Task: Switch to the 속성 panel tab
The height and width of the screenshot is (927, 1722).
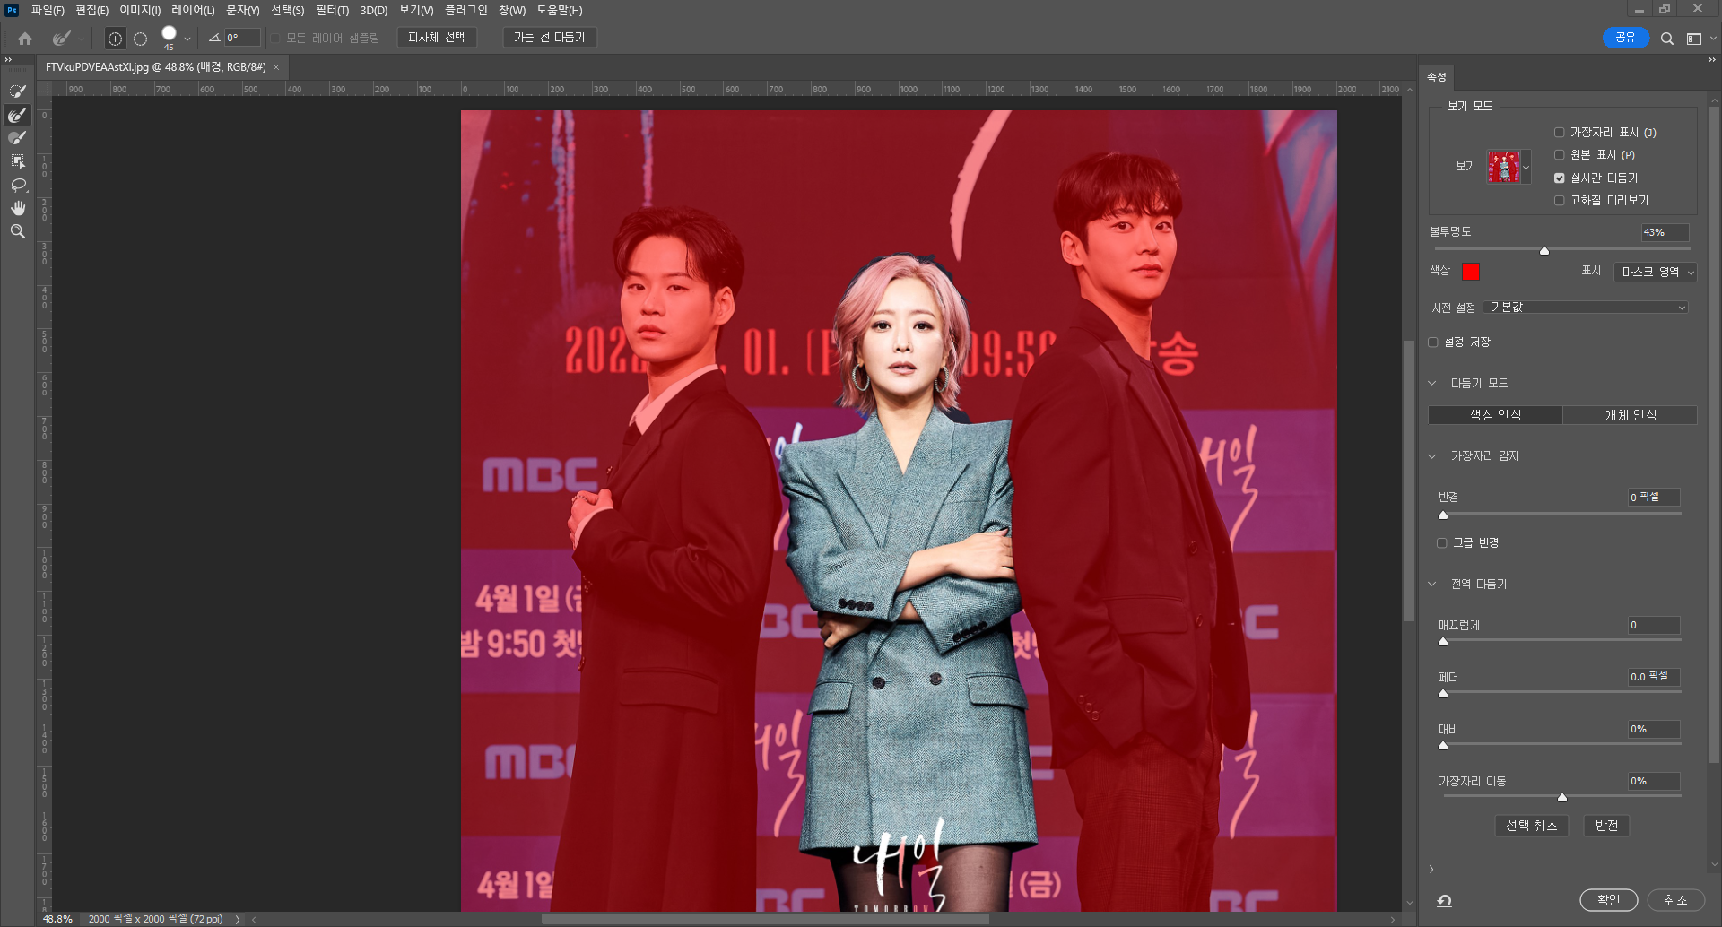Action: click(1437, 77)
